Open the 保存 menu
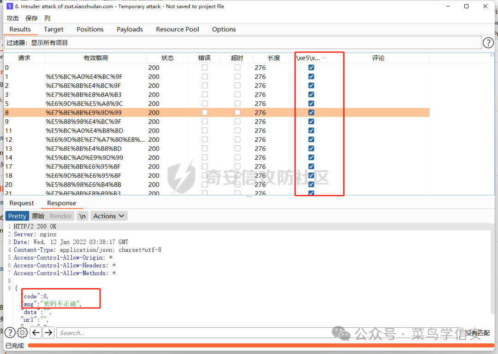The width and height of the screenshot is (498, 354). click(x=31, y=18)
